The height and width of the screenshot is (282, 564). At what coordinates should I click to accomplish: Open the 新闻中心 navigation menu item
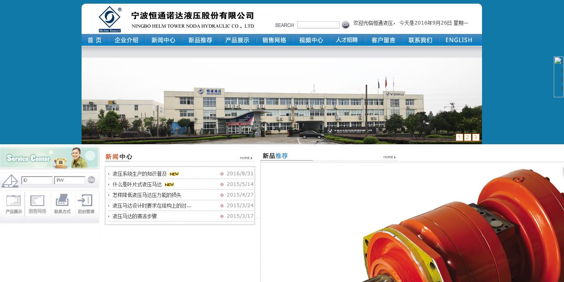click(164, 40)
